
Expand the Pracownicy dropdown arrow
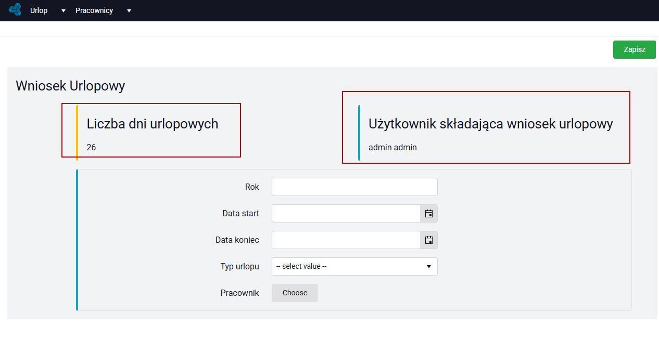129,11
